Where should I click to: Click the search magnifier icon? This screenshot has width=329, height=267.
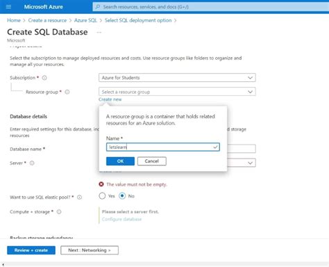point(98,7)
